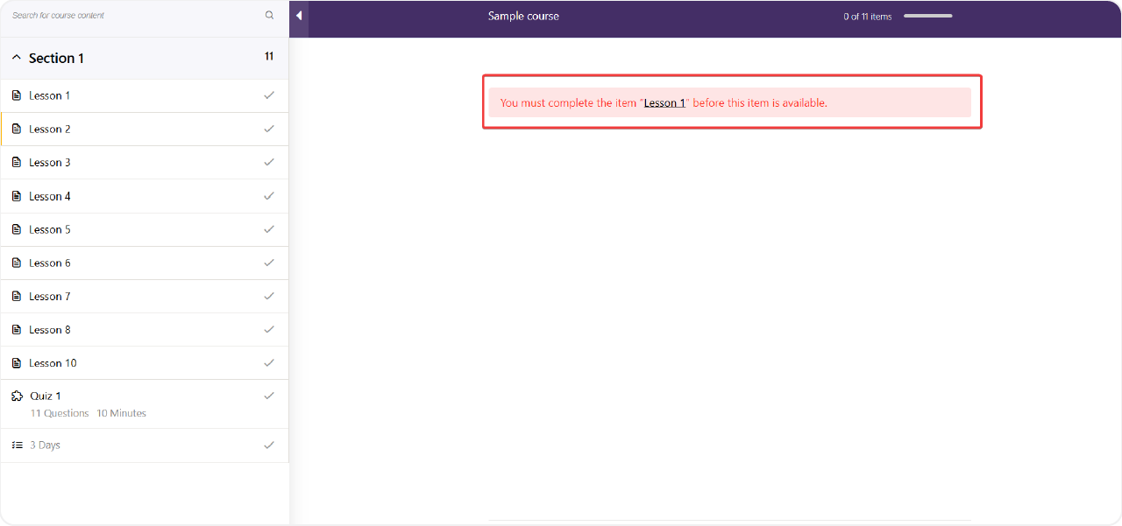Open Lesson 5 in the curriculum list
Viewport: 1122px width, 526px height.
(x=144, y=229)
